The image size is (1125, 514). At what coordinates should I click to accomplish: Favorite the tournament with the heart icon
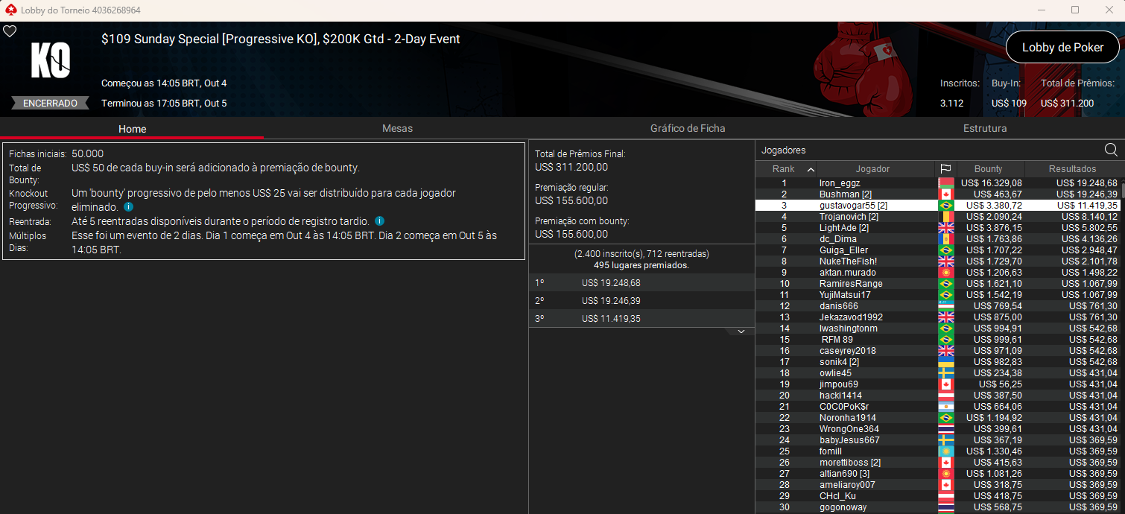pos(10,31)
